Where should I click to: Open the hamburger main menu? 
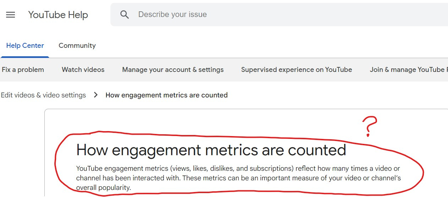point(11,15)
